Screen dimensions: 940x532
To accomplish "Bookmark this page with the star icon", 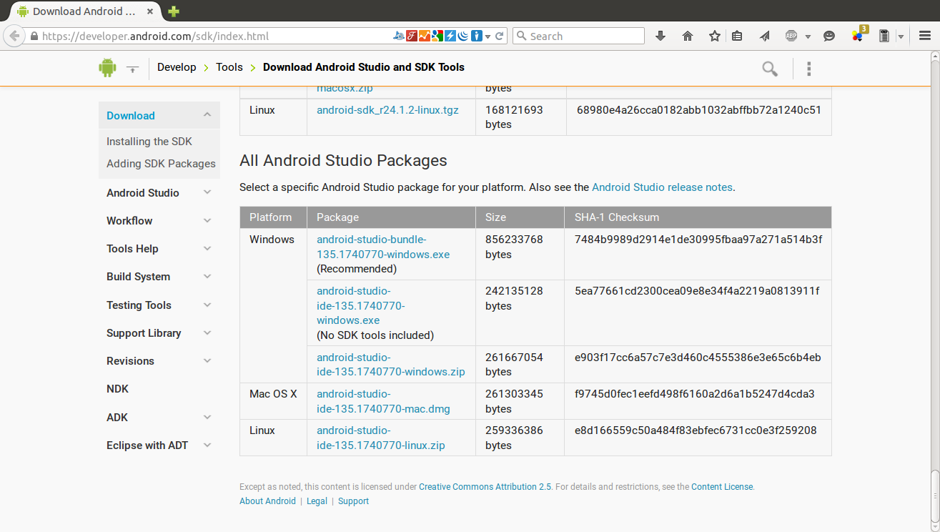I will pos(714,36).
